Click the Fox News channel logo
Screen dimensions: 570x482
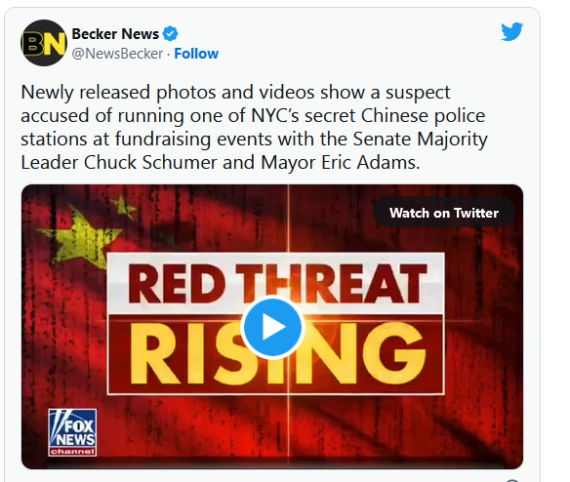[x=72, y=432]
